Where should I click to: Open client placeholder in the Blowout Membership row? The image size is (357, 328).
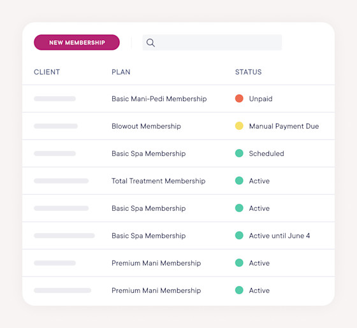(56, 126)
